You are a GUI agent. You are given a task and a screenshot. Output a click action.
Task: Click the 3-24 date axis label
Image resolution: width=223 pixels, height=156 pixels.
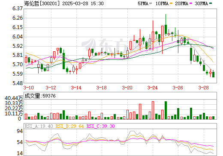[152, 88]
